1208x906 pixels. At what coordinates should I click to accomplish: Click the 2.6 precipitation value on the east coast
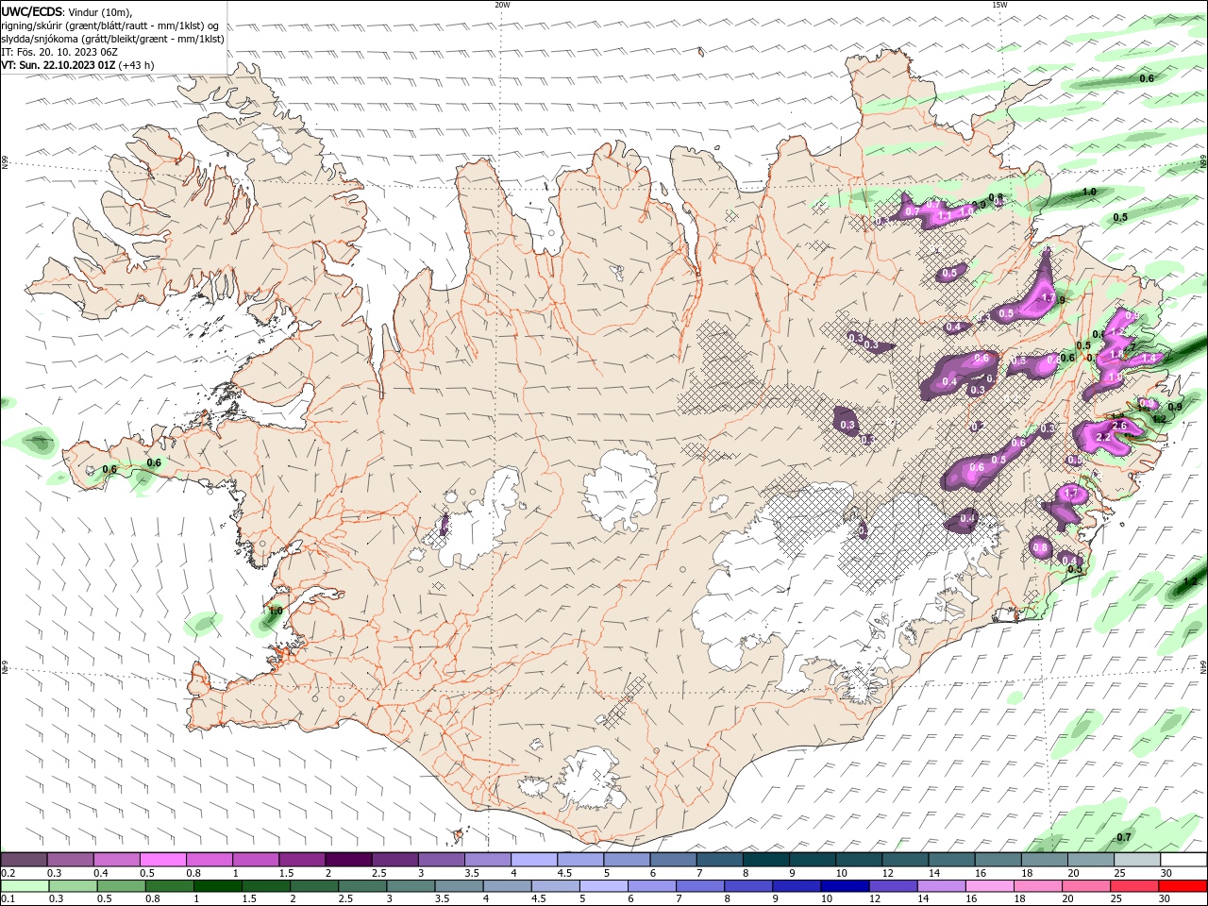point(1120,426)
